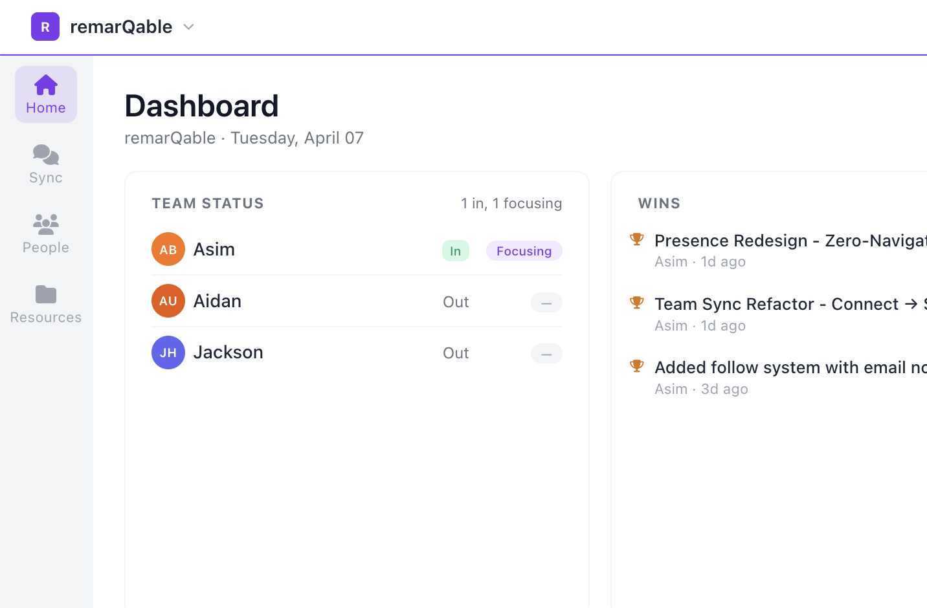The height and width of the screenshot is (608, 927).
Task: Toggle Jackson's status pill
Action: (546, 354)
